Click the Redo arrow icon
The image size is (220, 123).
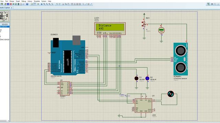coord(59,4)
